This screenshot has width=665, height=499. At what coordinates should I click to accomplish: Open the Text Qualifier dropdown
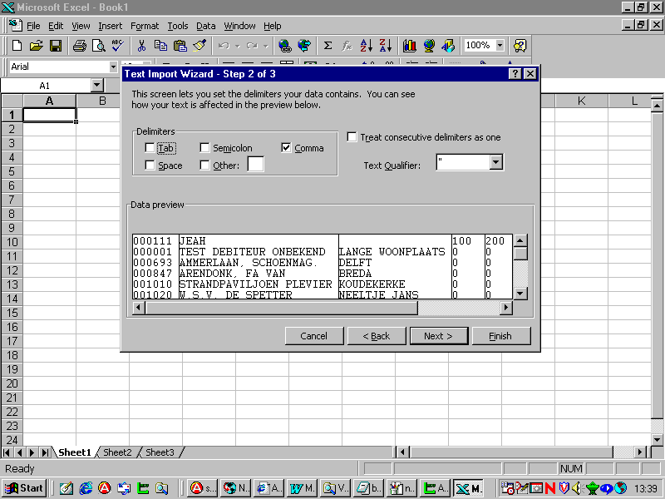point(496,162)
